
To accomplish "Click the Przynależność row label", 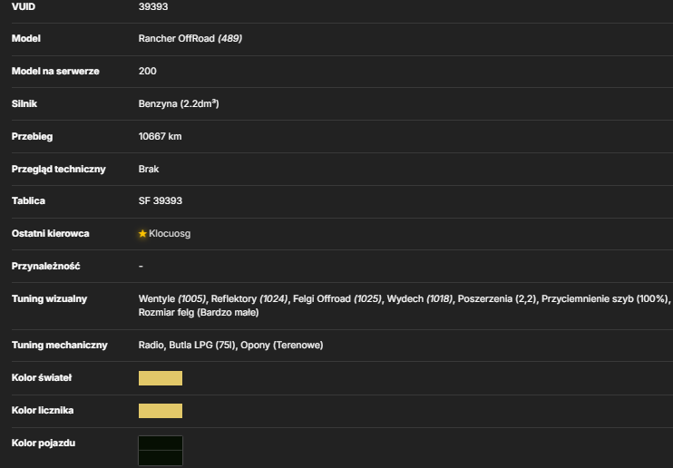I will [x=46, y=267].
